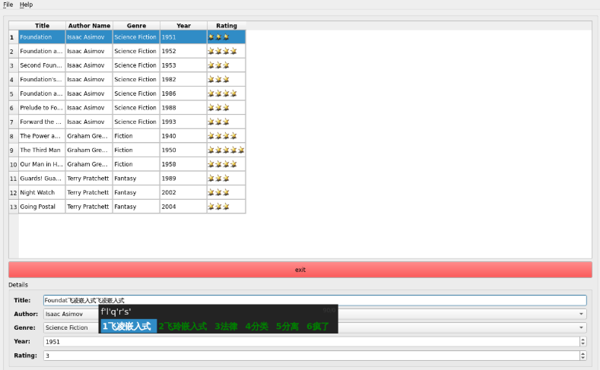Select the 'Prelude to Fo...' title cell
Viewport: 600px width, 370px height.
42,107
